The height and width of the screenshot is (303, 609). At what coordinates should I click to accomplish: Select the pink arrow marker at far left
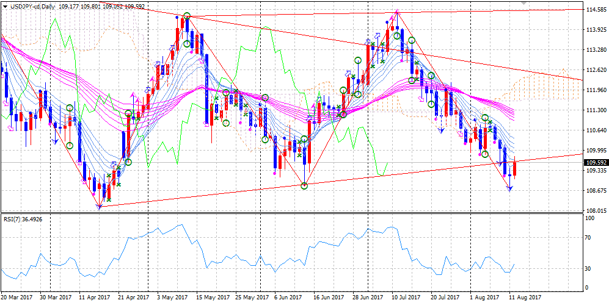[x=10, y=128]
